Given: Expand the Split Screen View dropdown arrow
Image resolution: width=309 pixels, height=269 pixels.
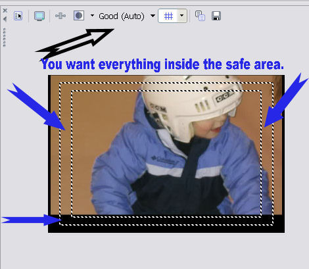Looking at the screenshot, I should [x=92, y=16].
